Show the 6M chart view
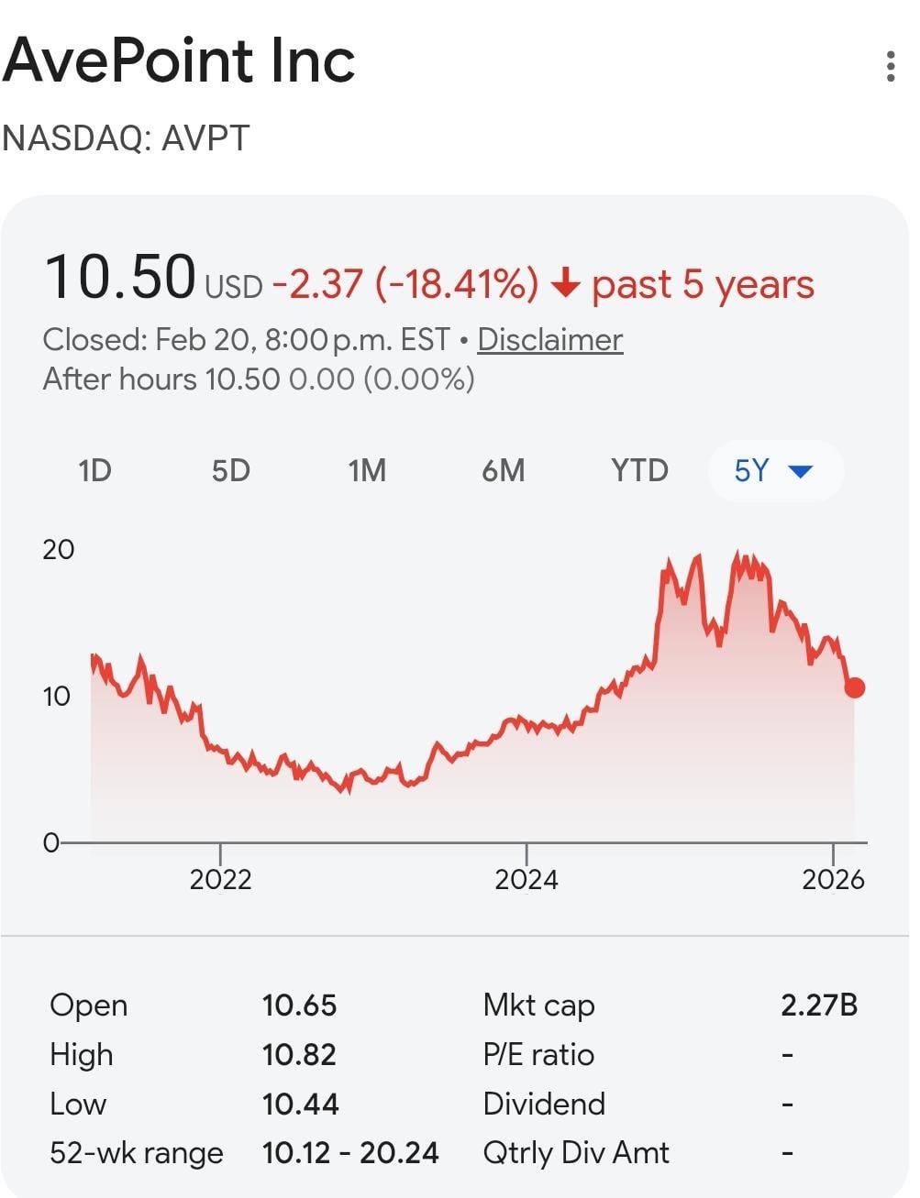The image size is (920, 1198). point(504,471)
